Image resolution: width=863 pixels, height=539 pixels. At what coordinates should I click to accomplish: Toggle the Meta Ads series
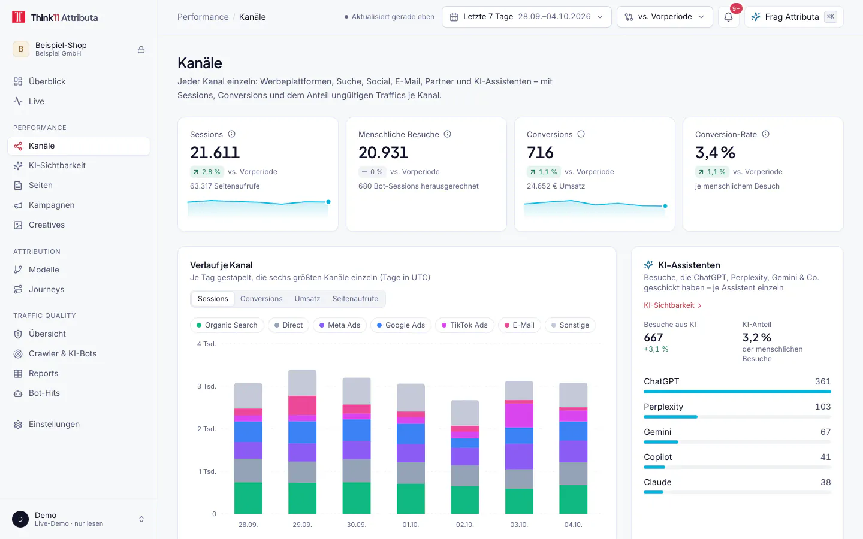[340, 325]
